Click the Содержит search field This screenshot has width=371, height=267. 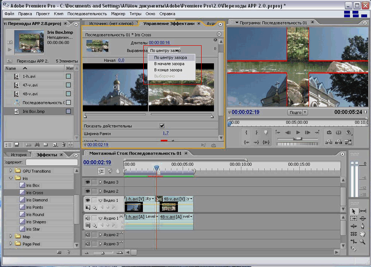pos(52,162)
